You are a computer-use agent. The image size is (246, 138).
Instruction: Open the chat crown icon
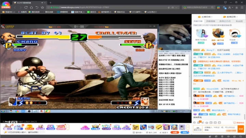(207, 123)
